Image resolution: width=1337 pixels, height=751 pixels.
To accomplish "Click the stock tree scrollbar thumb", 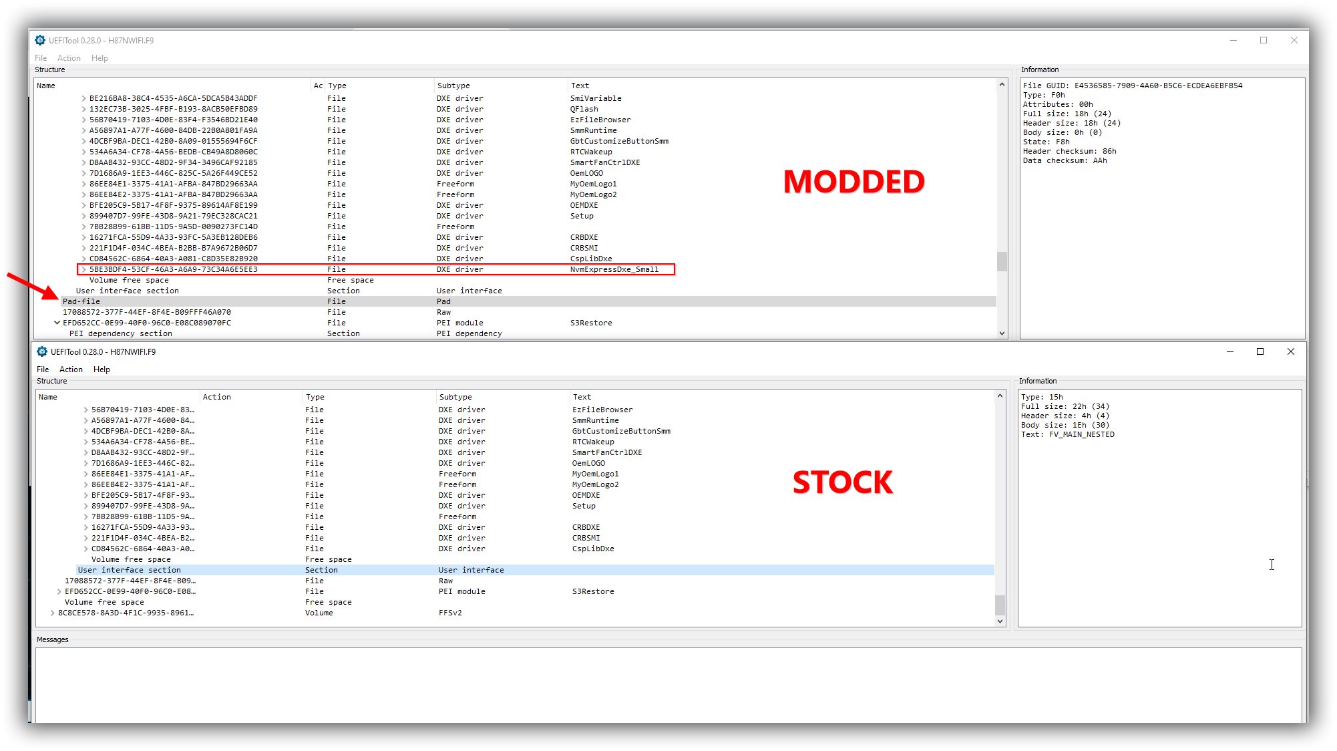I will pos(1000,605).
